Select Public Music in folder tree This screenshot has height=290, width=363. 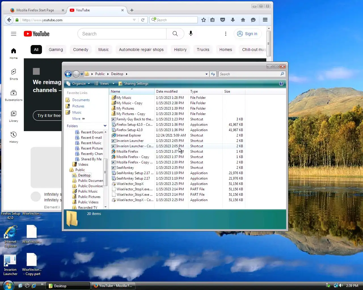tap(88, 191)
